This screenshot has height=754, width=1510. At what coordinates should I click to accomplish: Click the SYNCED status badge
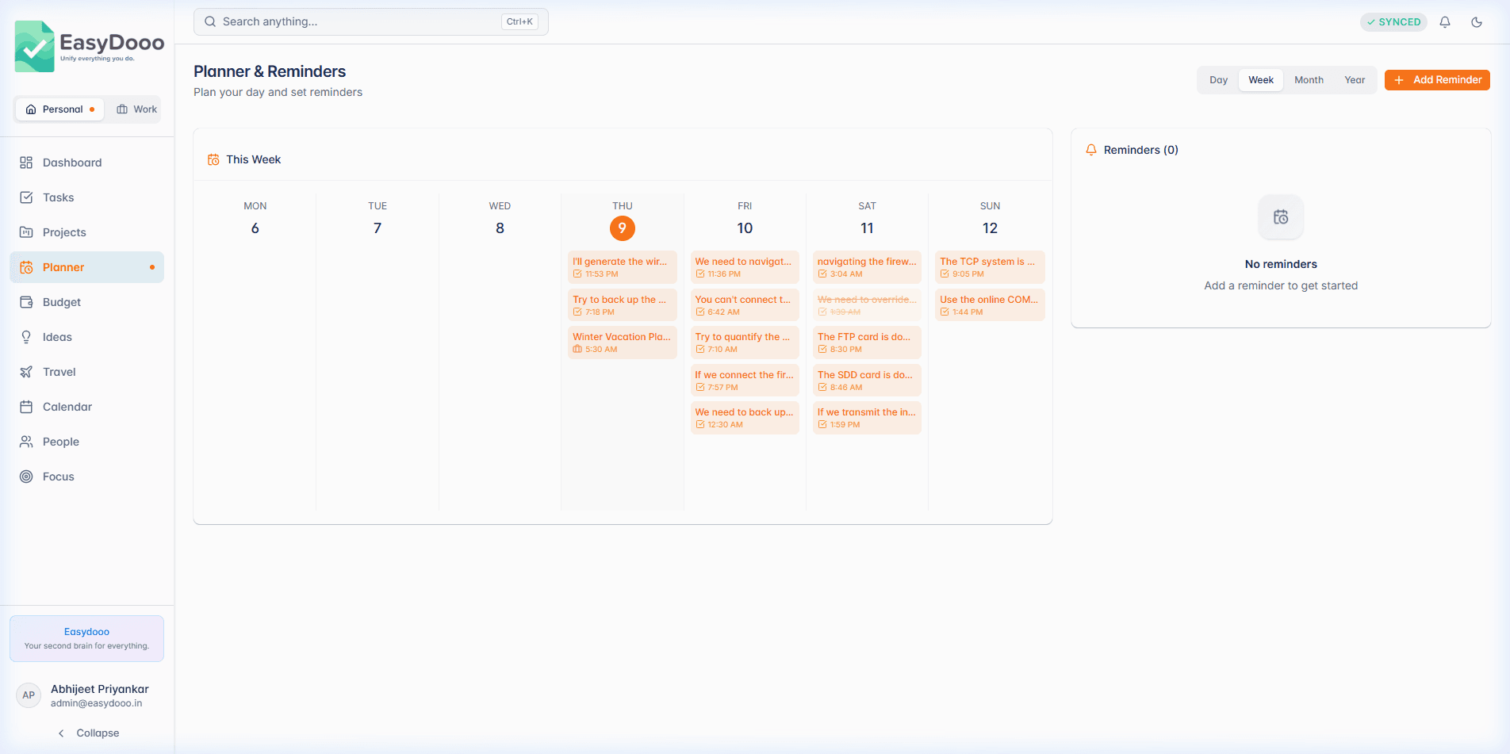tap(1393, 22)
